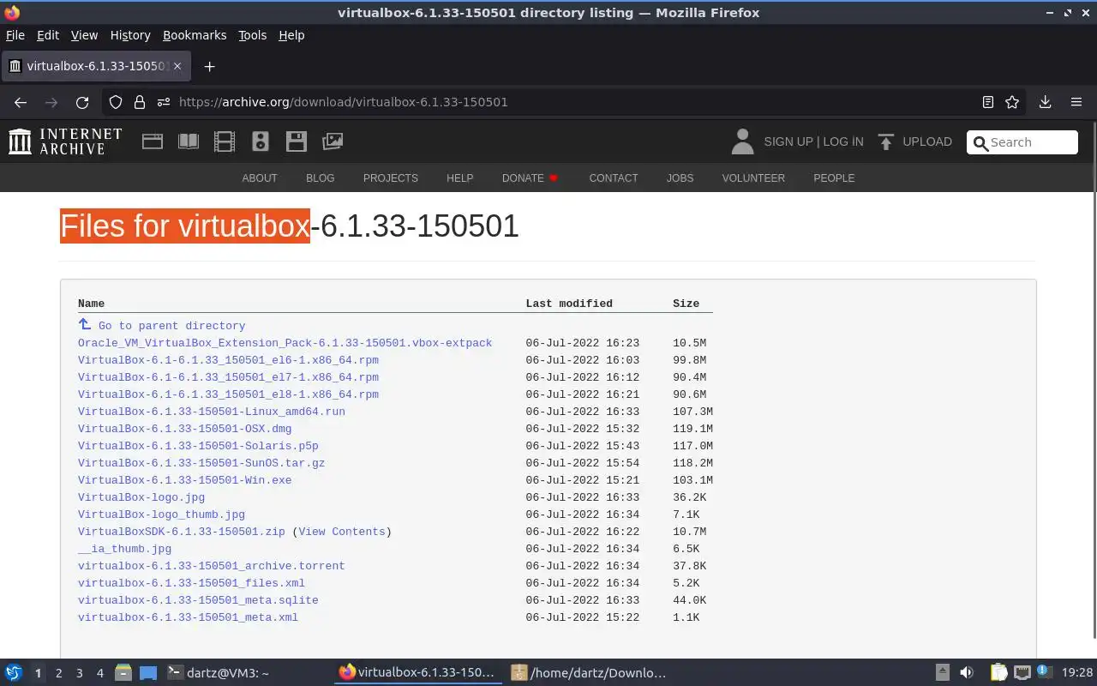Download VirtualBox Linux_amd64.run file
This screenshot has height=686, width=1097.
pos(212,412)
